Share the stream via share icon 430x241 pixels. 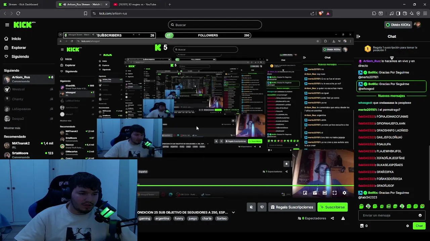(x=332, y=219)
